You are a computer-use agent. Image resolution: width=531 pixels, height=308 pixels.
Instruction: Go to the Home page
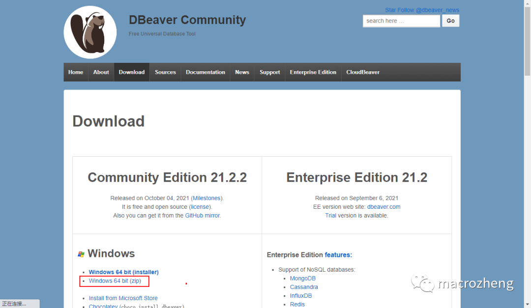click(x=76, y=72)
